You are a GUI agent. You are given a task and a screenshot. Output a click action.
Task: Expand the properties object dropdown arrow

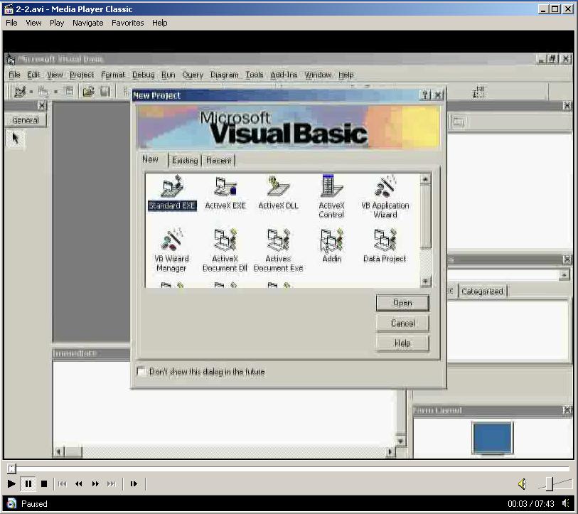pos(564,275)
